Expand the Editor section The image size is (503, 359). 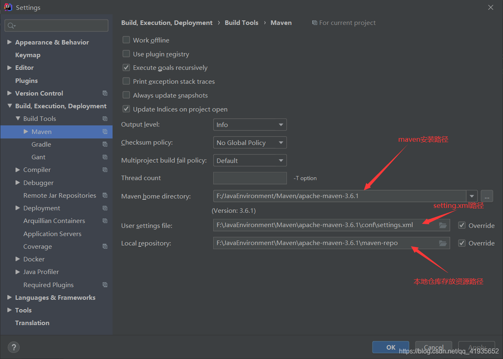[9, 67]
